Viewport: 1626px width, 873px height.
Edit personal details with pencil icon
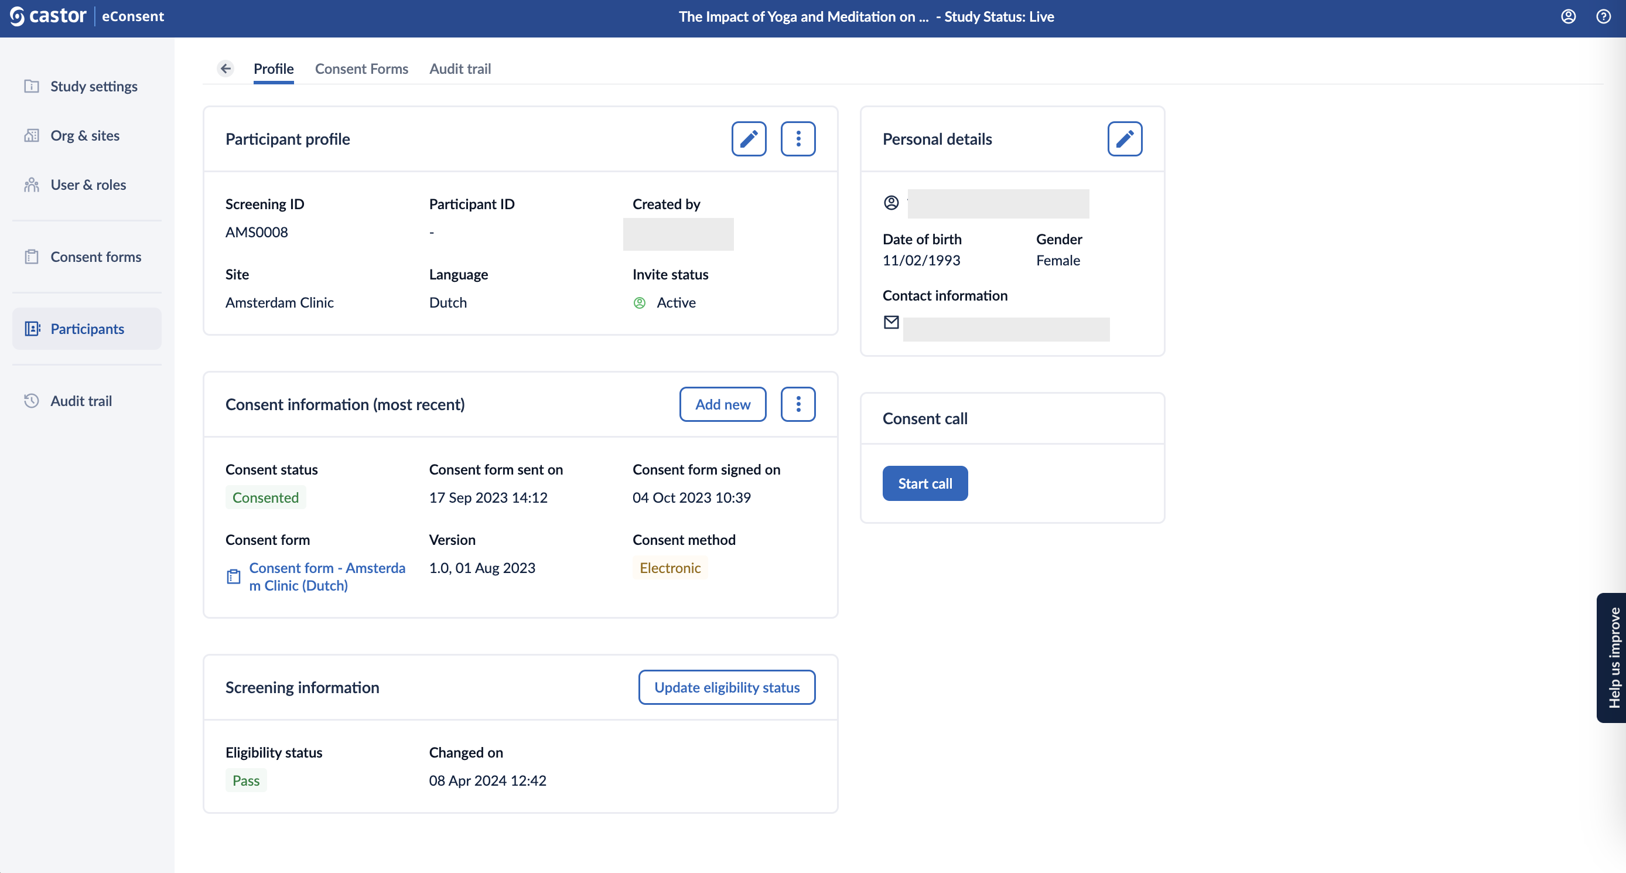point(1125,139)
